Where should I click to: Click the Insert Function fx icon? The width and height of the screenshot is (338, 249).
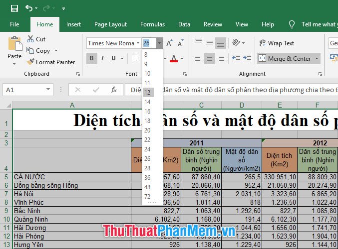pos(114,90)
